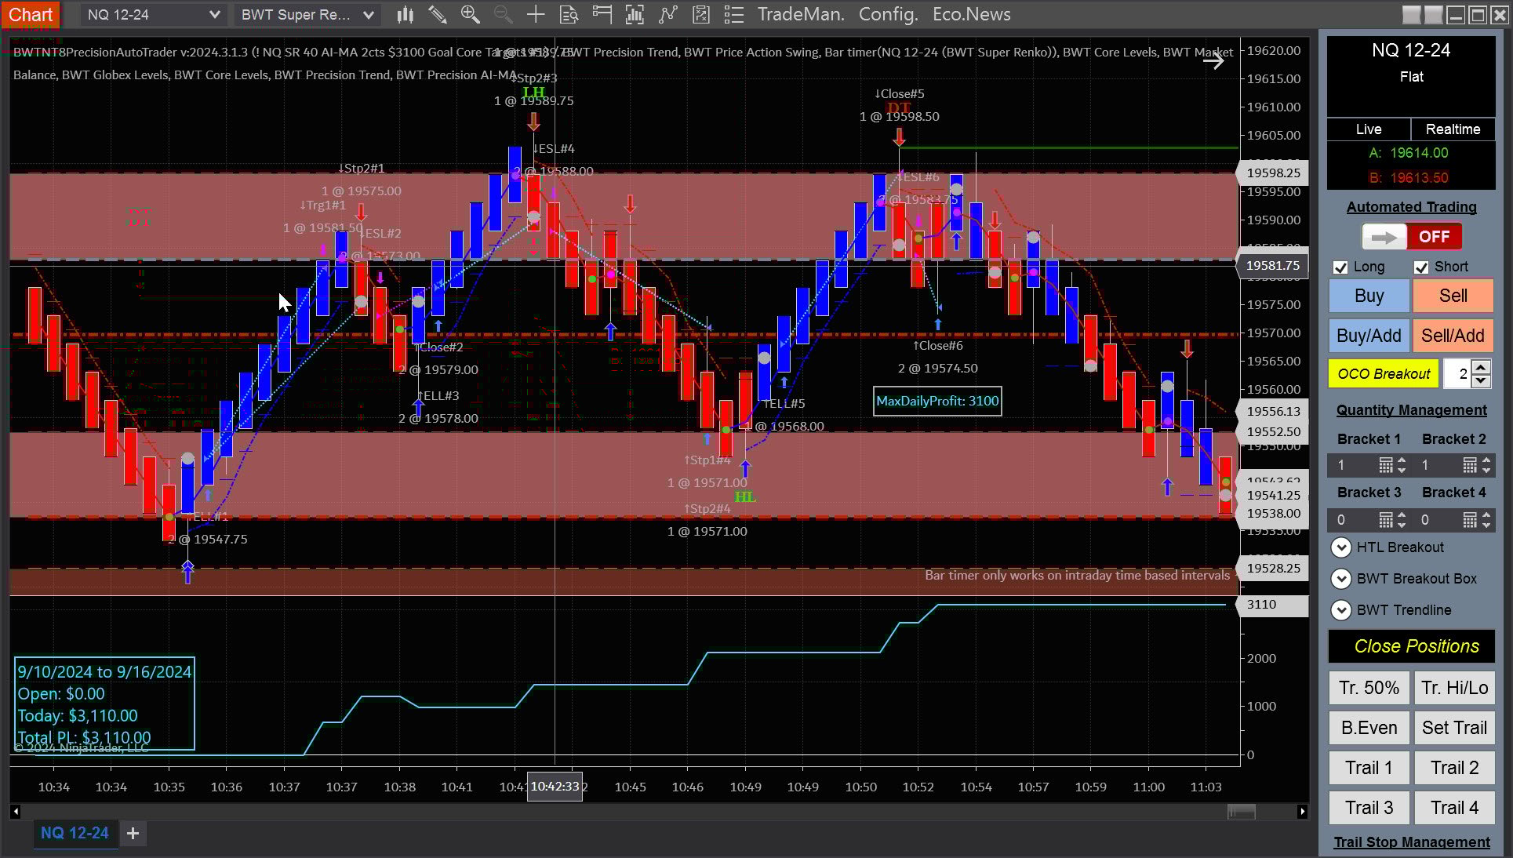Click the B.Even button
This screenshot has height=858, width=1513.
1369,728
